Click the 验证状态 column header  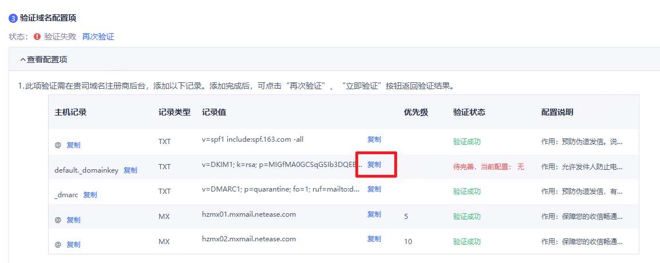(469, 113)
